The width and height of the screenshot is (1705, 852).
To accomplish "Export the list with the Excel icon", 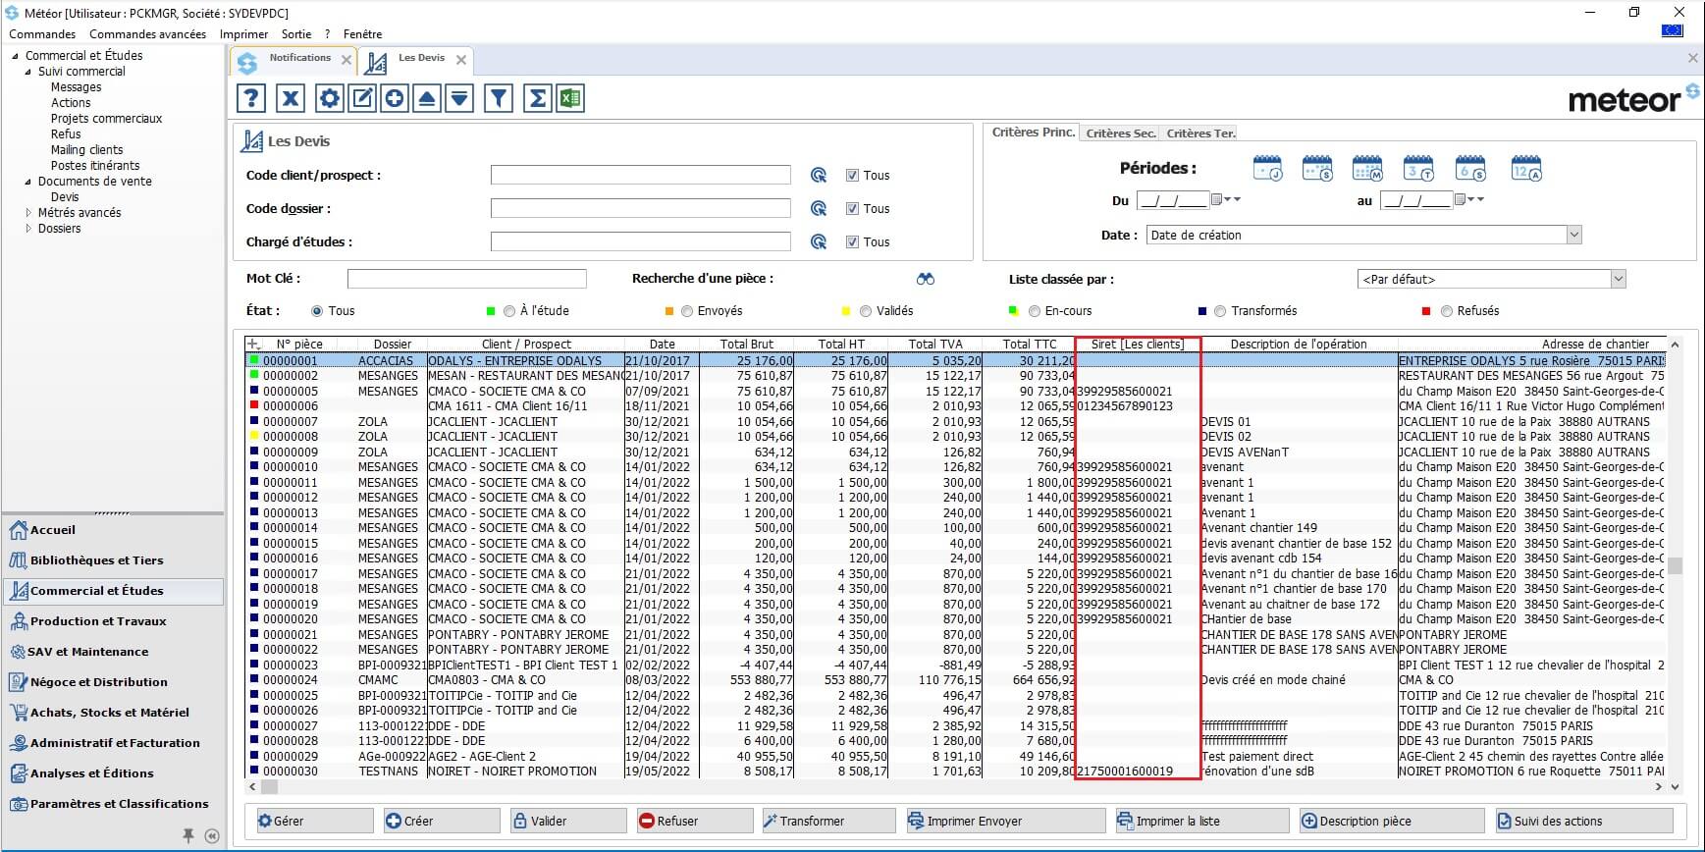I will [x=570, y=98].
